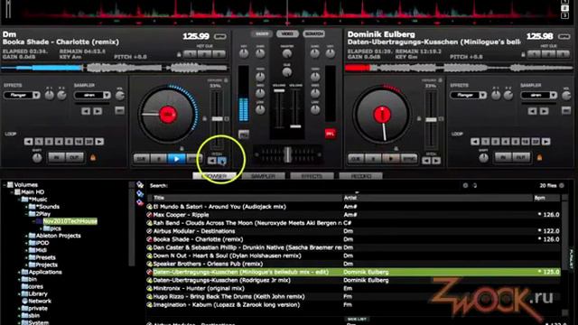Click right deck sampler previous arrow

coord(532,111)
